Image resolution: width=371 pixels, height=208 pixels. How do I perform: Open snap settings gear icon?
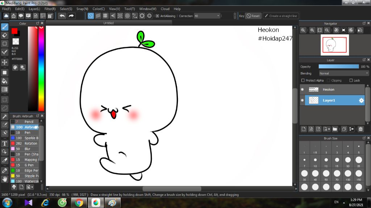coord(149,16)
